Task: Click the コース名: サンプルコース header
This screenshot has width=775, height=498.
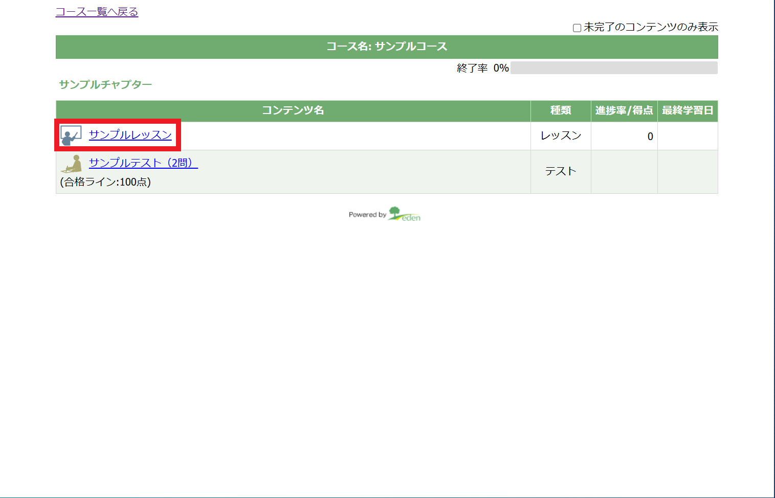Action: click(387, 47)
